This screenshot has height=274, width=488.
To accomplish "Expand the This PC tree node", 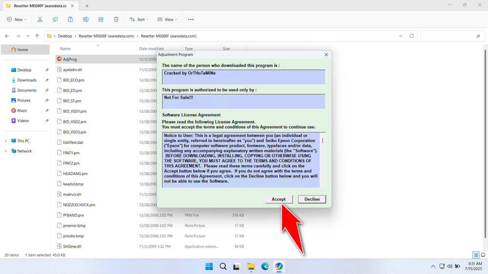I will point(5,141).
